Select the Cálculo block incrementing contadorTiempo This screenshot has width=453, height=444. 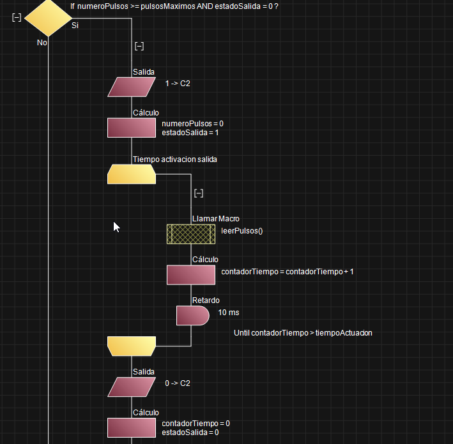click(x=191, y=275)
